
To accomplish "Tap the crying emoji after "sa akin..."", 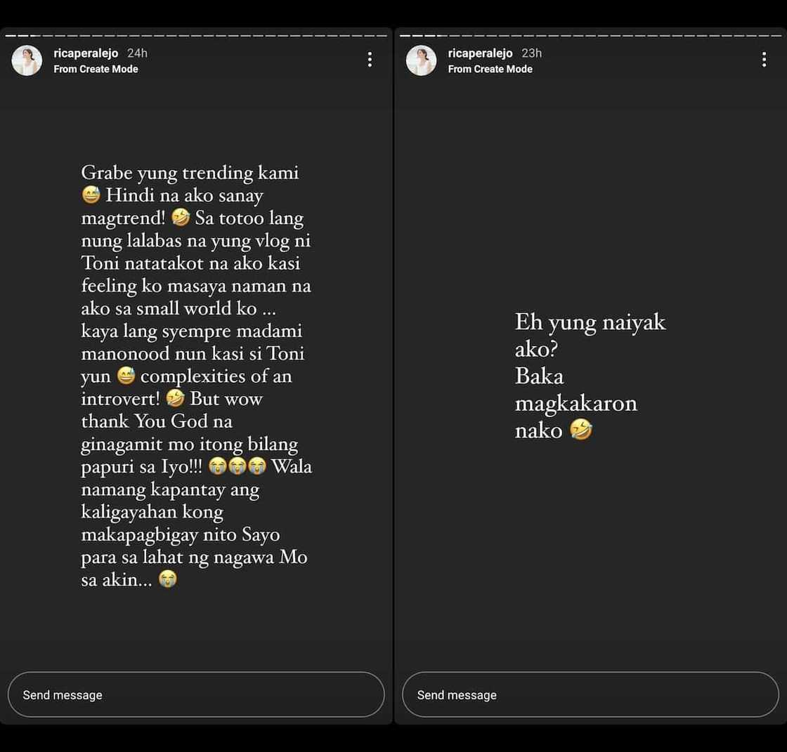I will (x=168, y=579).
